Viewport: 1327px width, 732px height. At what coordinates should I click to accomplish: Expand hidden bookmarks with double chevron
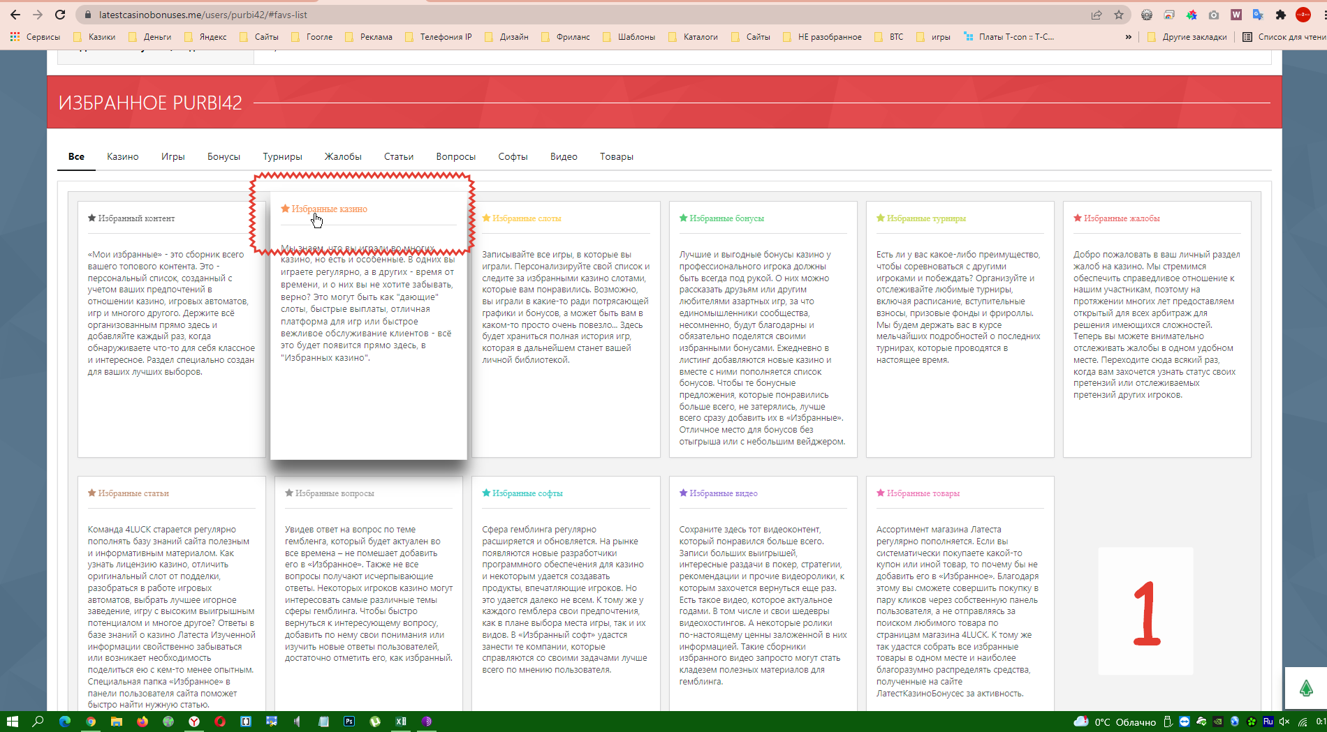[1128, 37]
